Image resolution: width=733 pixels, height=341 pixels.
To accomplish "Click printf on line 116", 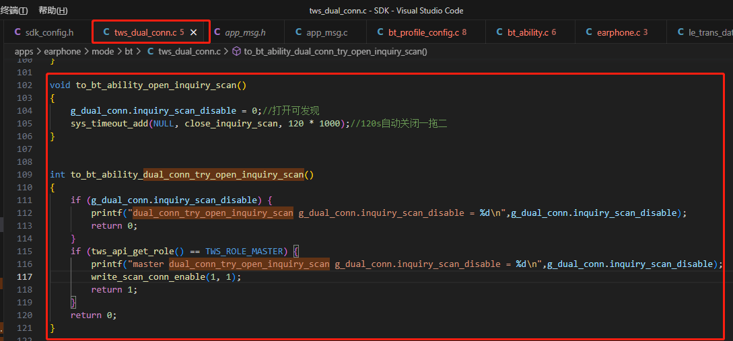I will point(106,264).
